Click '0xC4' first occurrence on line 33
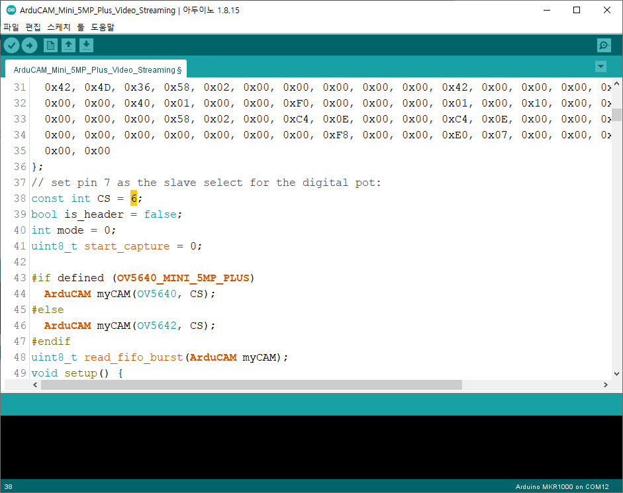This screenshot has width=623, height=493. pyautogui.click(x=296, y=118)
